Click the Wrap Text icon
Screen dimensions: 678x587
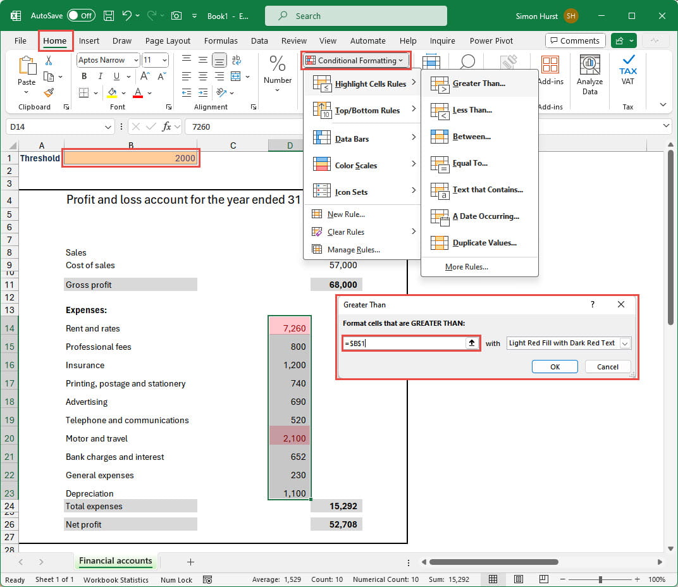[x=235, y=60]
